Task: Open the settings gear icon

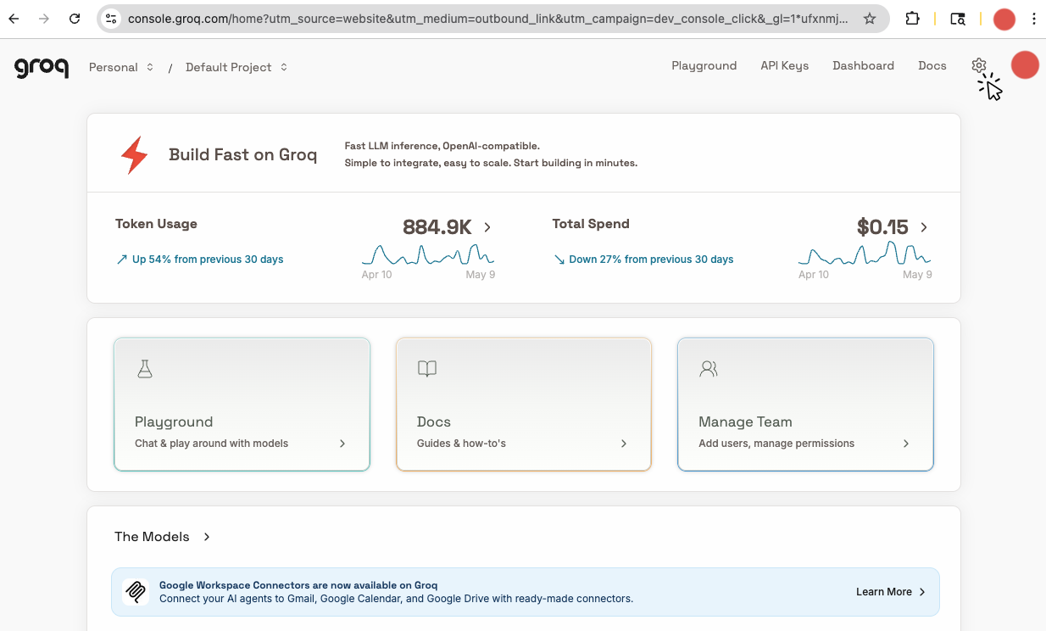Action: pos(979,65)
